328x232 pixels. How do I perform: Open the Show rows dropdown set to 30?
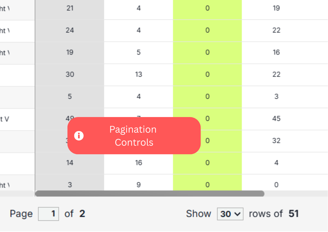pos(230,214)
